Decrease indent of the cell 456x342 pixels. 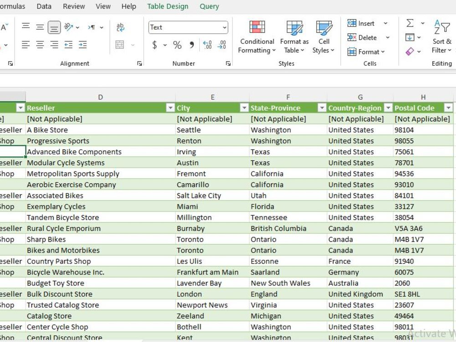point(68,45)
